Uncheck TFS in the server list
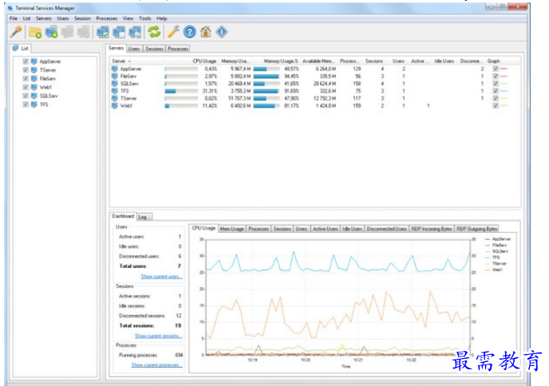This screenshot has width=549, height=386. pos(26,104)
